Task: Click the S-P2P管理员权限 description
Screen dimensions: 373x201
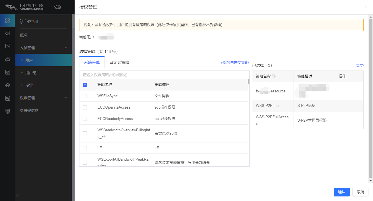Action: tap(312, 120)
